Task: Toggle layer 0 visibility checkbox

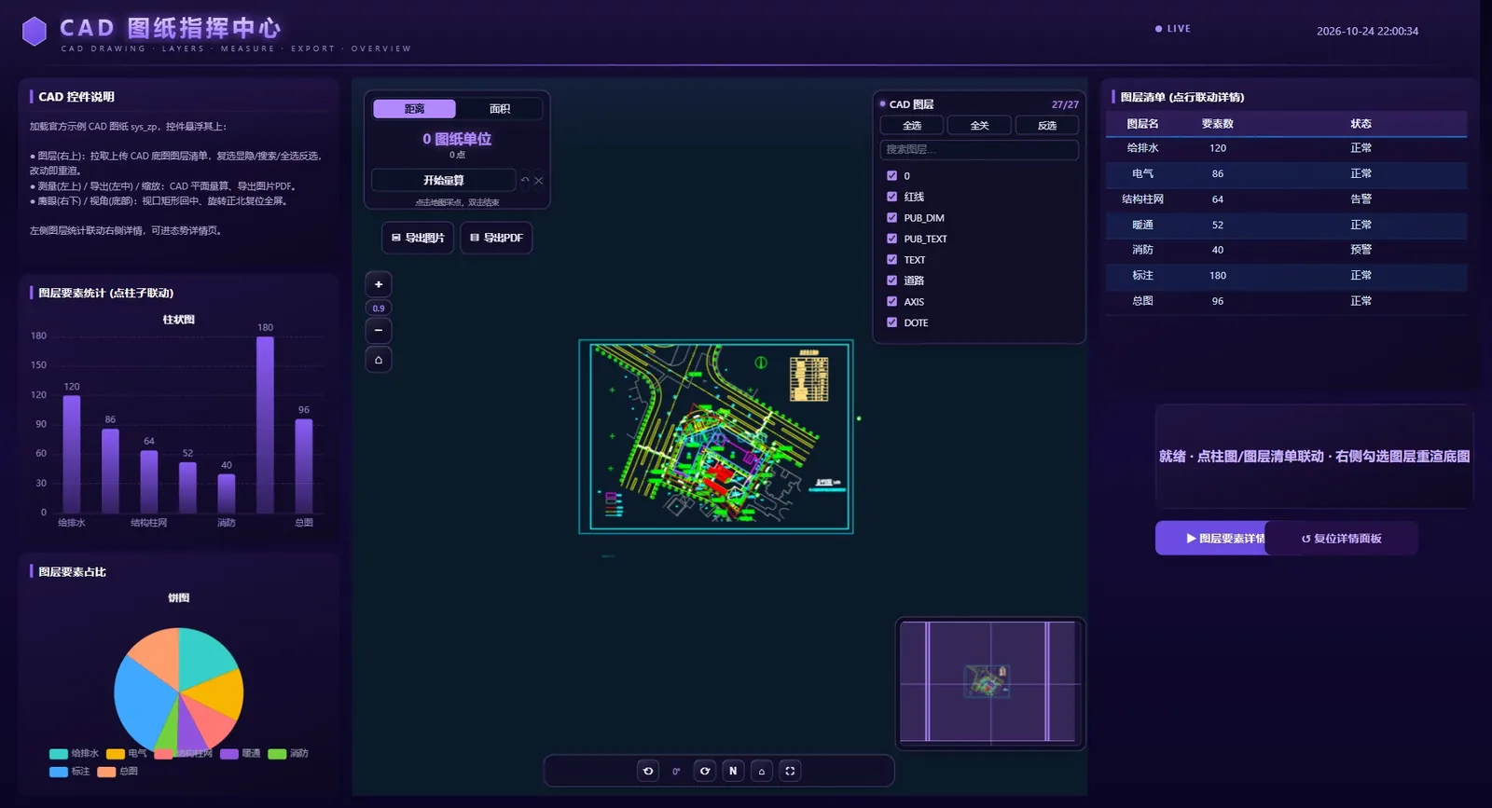Action: point(891,175)
